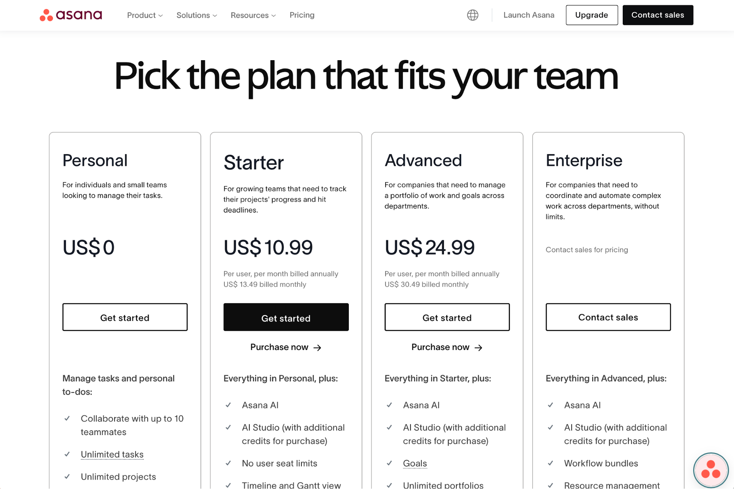Image resolution: width=734 pixels, height=489 pixels.
Task: Click Contact sales under Enterprise plan
Action: 608,318
